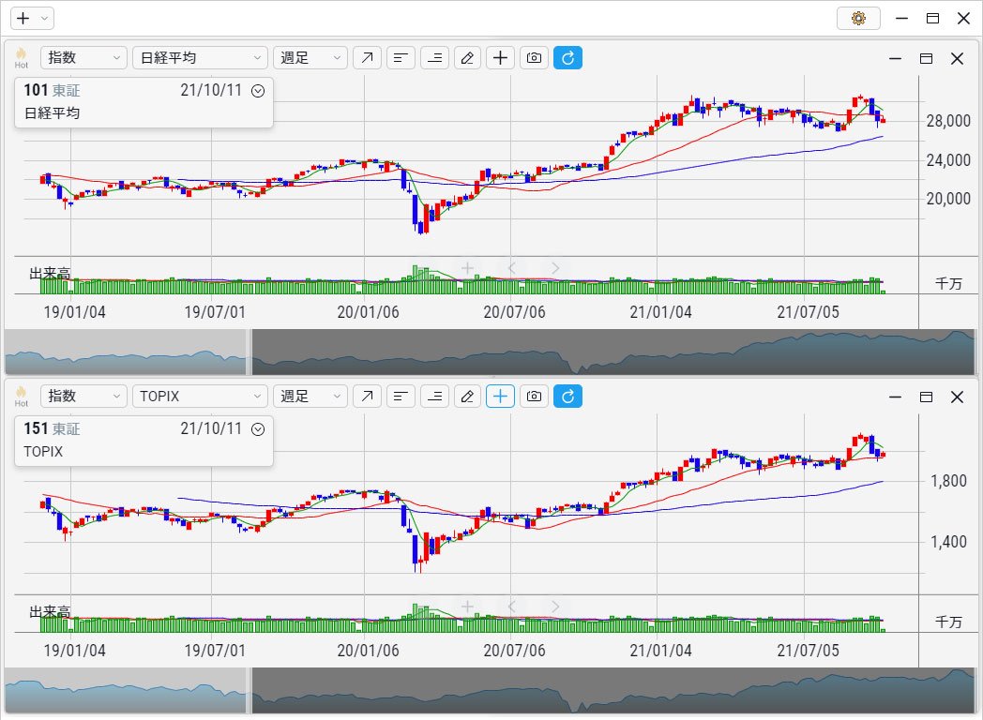Click the plus add button at the window's top left
983x720 pixels.
23,18
